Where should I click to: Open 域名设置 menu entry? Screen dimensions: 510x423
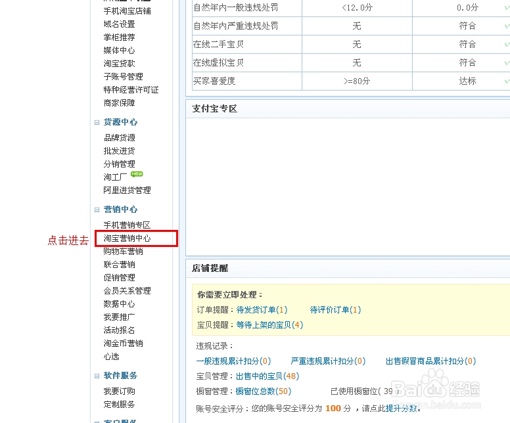click(x=119, y=24)
